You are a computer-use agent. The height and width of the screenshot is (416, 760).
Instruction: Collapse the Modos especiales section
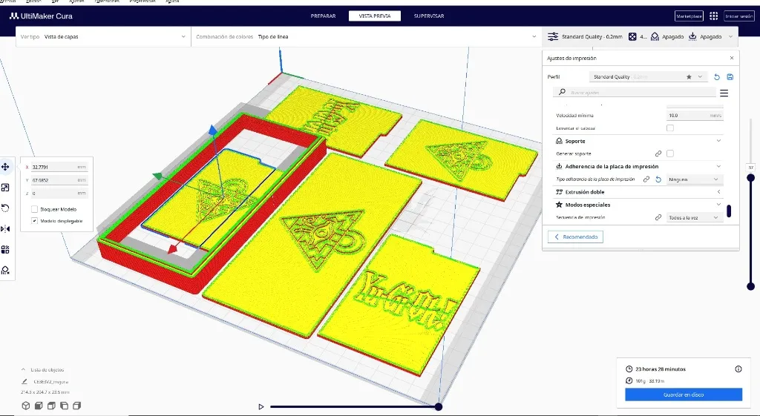(718, 205)
